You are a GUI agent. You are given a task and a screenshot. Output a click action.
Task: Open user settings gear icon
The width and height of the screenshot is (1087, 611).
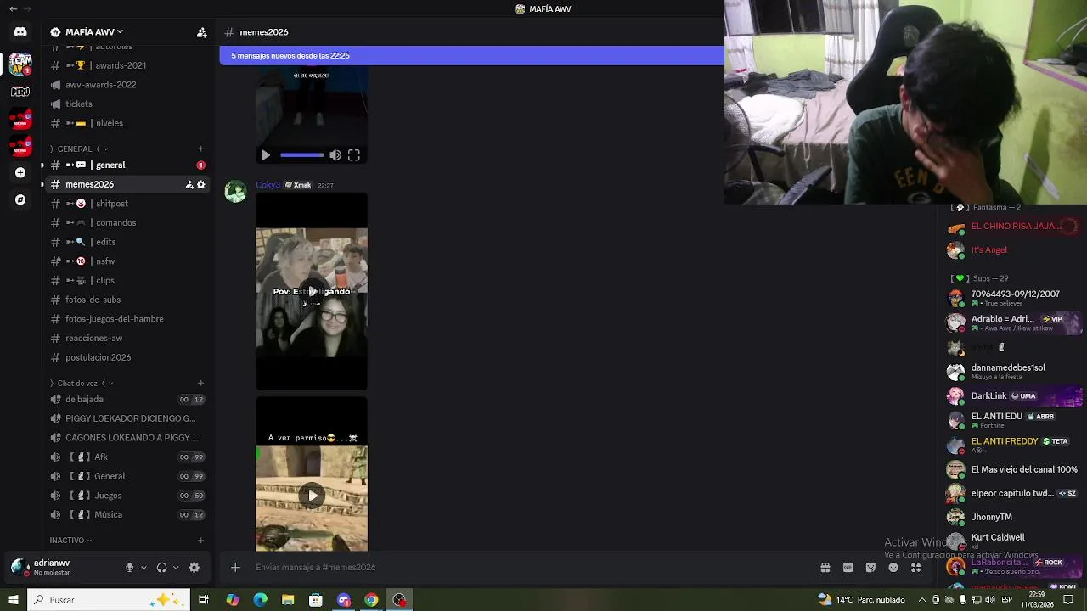[x=194, y=568]
